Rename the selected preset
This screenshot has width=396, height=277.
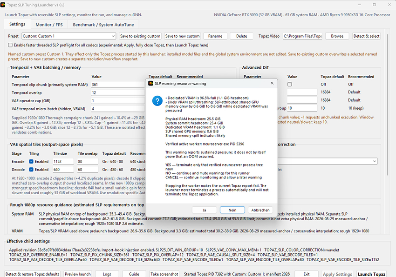[x=215, y=36]
